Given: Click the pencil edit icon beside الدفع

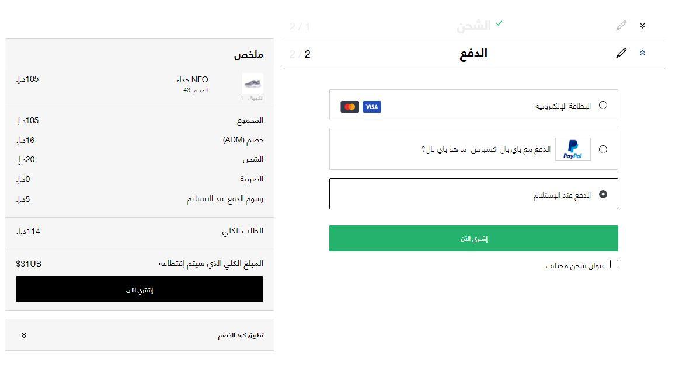Looking at the screenshot, I should coord(621,53).
